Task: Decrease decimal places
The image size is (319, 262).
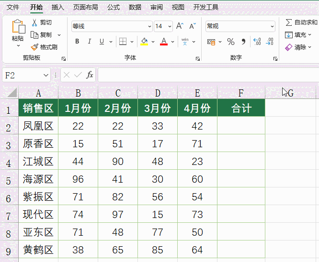Action: click(270, 42)
